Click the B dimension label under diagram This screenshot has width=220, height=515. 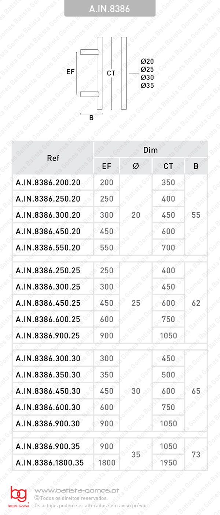tap(91, 118)
